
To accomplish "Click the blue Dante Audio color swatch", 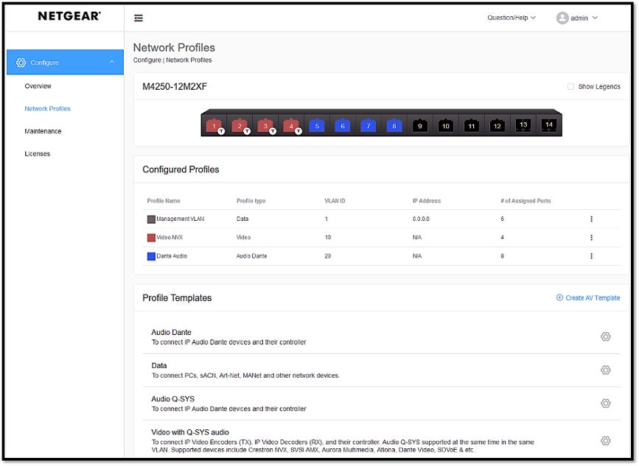I will [151, 257].
